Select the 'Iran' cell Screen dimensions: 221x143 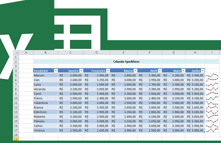click(x=46, y=80)
